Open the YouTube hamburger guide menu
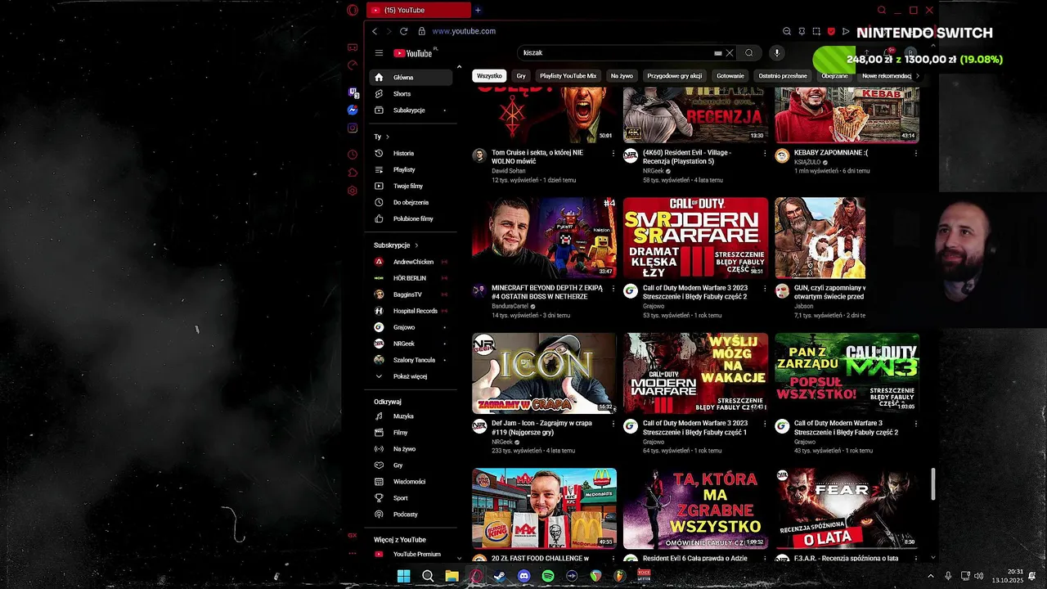Image resolution: width=1047 pixels, height=589 pixels. (x=379, y=53)
